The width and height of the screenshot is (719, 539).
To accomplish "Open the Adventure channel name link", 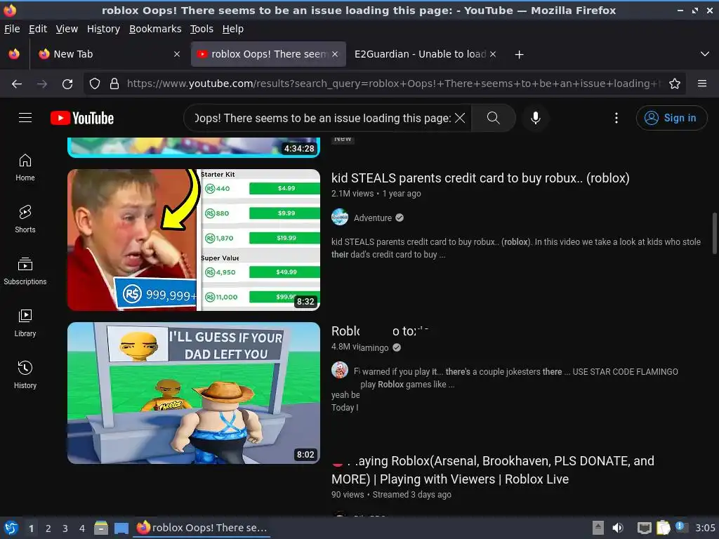I will click(372, 218).
